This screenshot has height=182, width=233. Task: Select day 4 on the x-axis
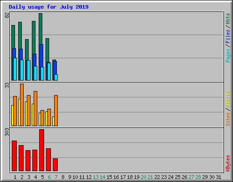coord(35,177)
